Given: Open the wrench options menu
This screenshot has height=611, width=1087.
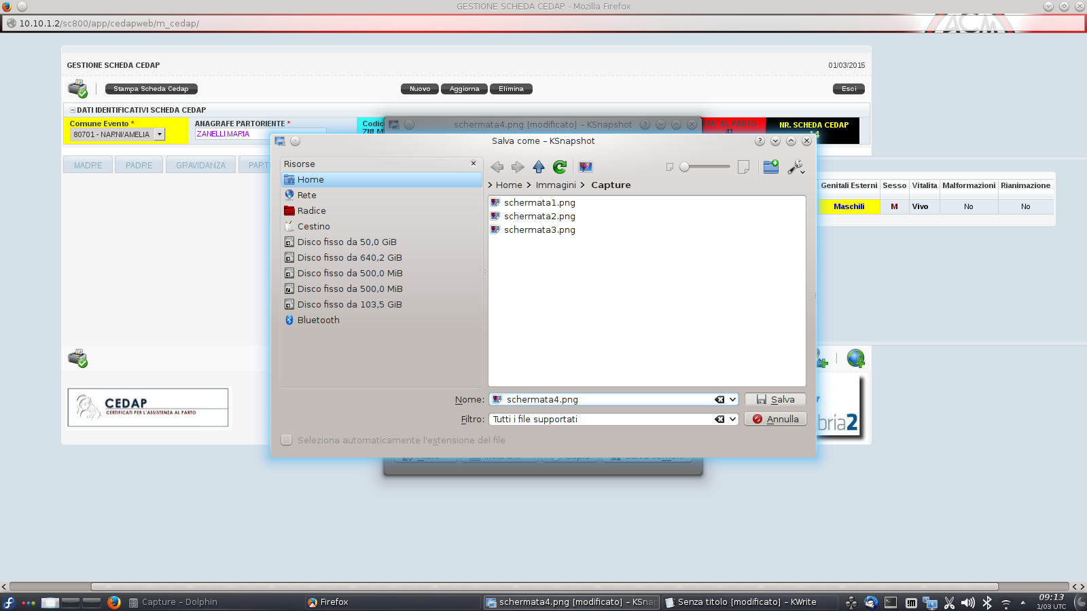Looking at the screenshot, I should 796,167.
